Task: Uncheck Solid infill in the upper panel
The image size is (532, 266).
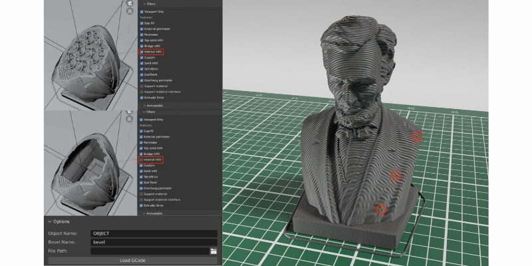Action: click(142, 63)
